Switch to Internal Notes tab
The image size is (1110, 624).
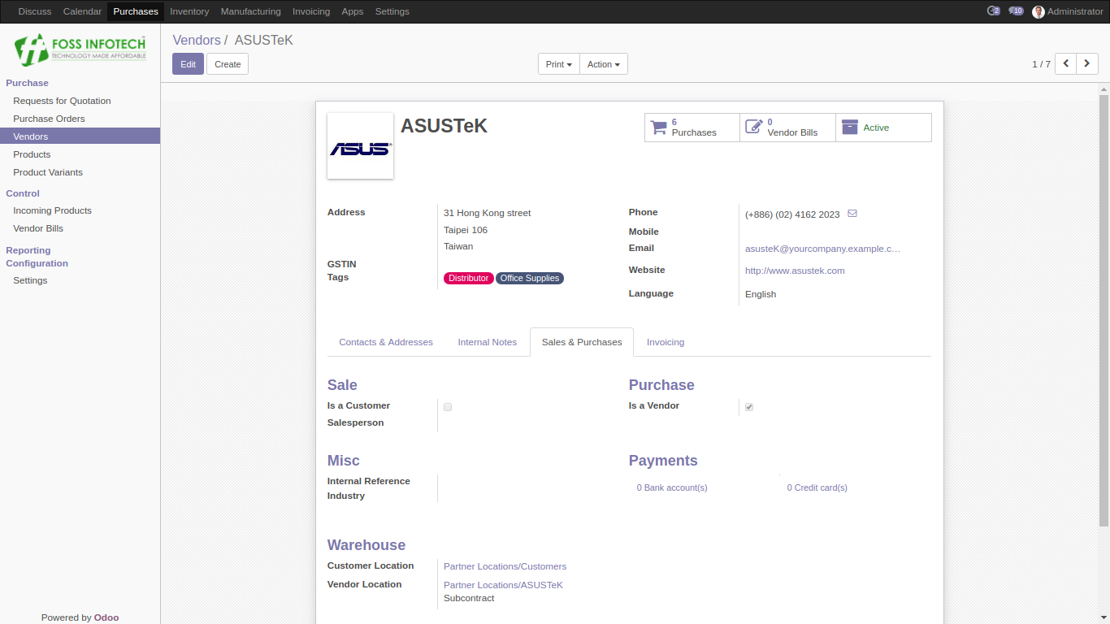488,342
